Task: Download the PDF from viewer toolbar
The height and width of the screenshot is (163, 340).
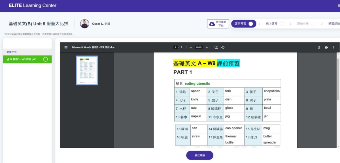Action: pos(319,47)
